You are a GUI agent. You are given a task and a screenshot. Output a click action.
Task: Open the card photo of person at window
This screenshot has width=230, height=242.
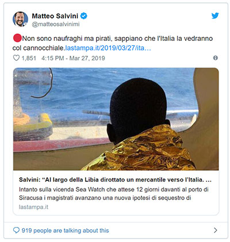tap(116, 119)
